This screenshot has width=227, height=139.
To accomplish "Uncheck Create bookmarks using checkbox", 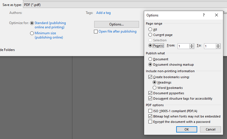I will coord(150,77).
